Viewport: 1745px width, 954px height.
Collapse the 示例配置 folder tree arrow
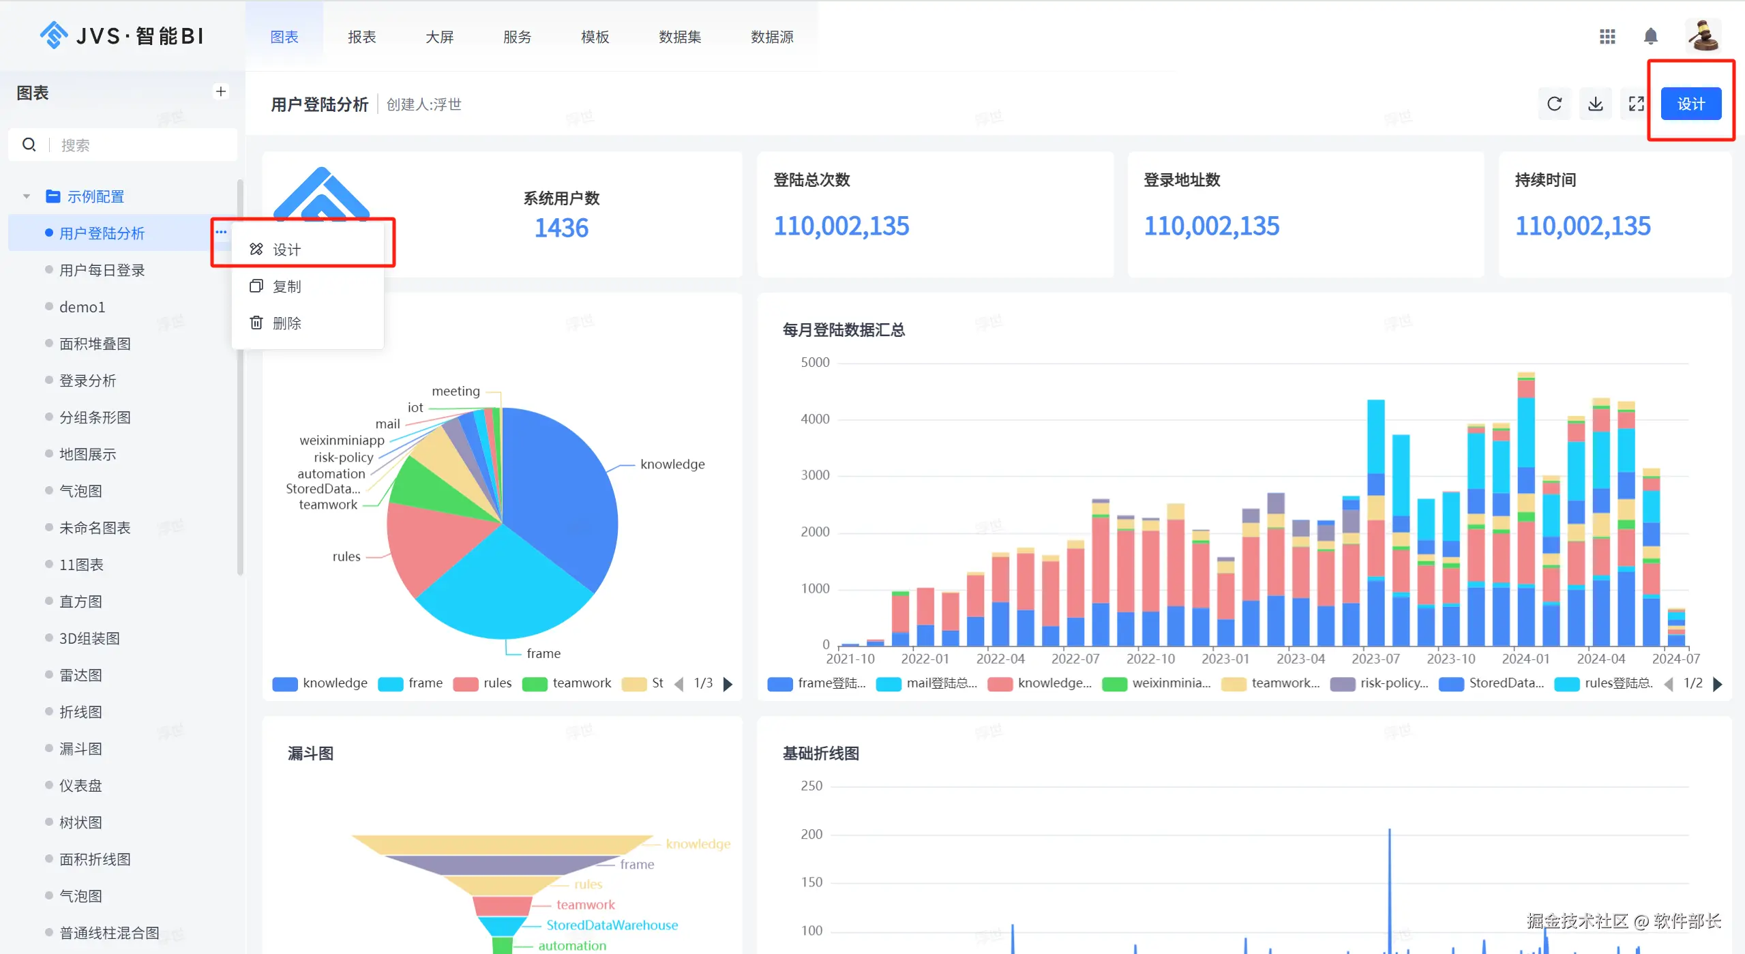(27, 196)
